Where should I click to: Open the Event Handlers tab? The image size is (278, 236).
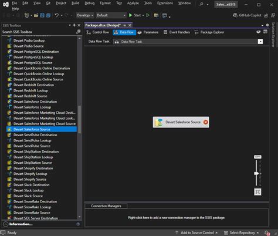[177, 32]
